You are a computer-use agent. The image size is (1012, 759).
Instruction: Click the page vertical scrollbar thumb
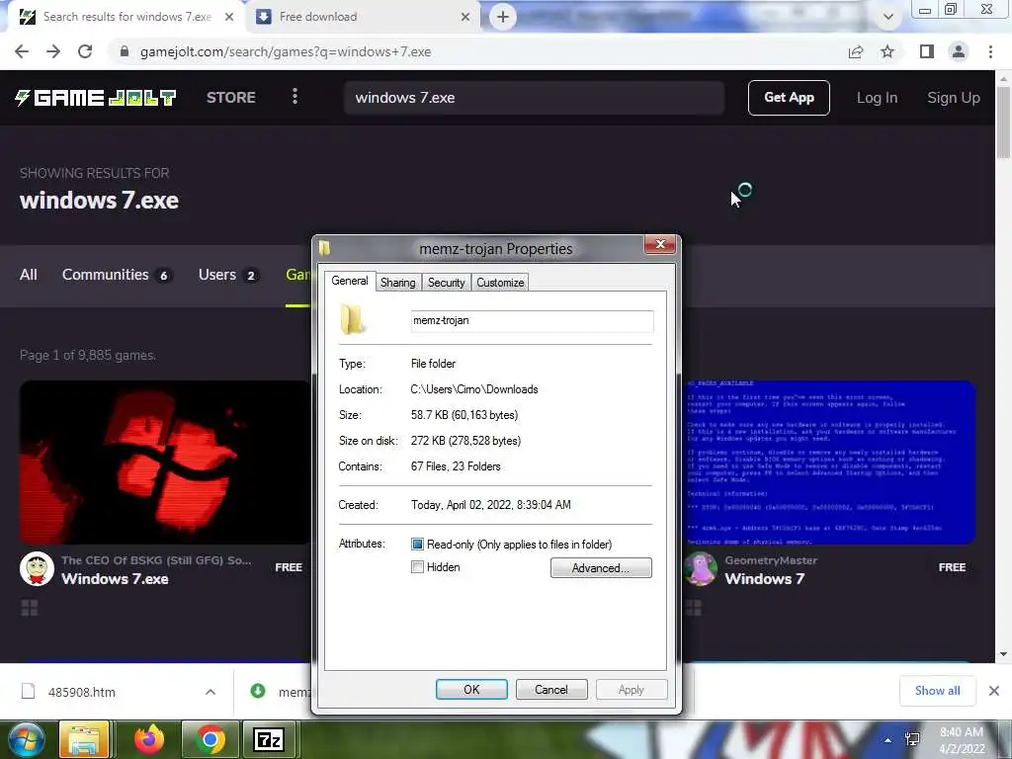[x=1004, y=122]
